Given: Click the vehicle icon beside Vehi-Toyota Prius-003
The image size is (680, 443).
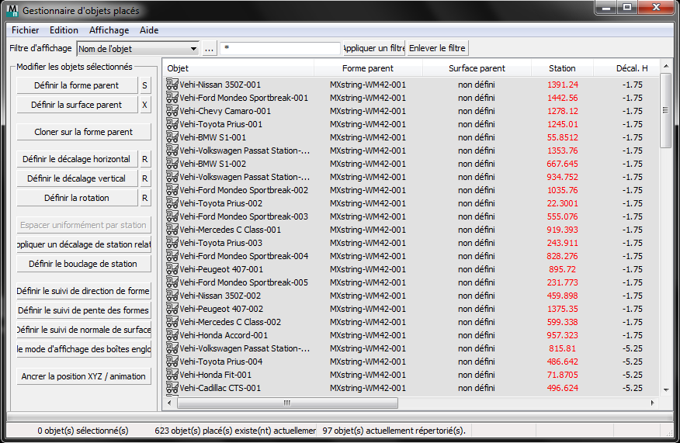Looking at the screenshot, I should (x=172, y=242).
